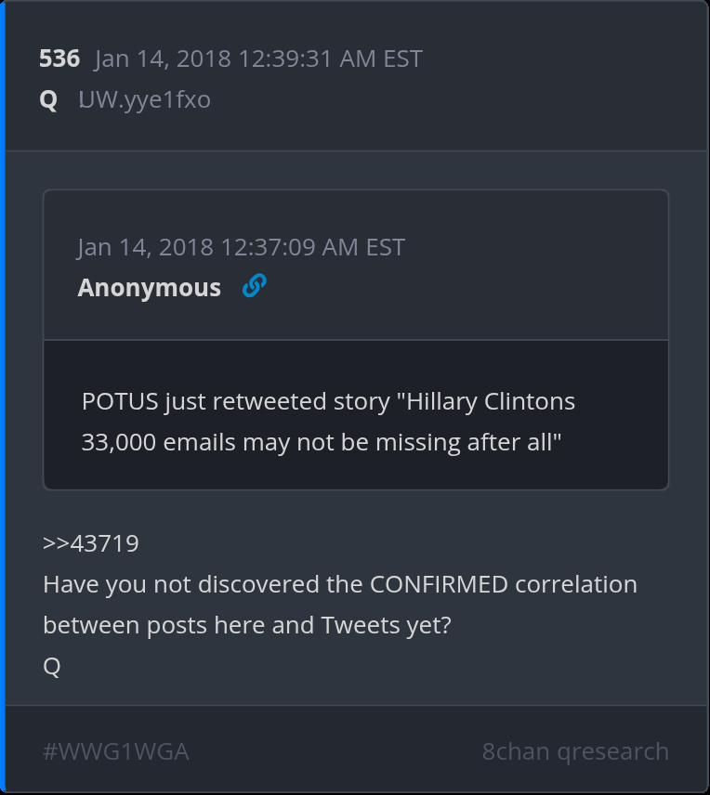Screen dimensions: 710x795
Task: Open the #WWG1WGA hashtag
Action: click(x=116, y=751)
